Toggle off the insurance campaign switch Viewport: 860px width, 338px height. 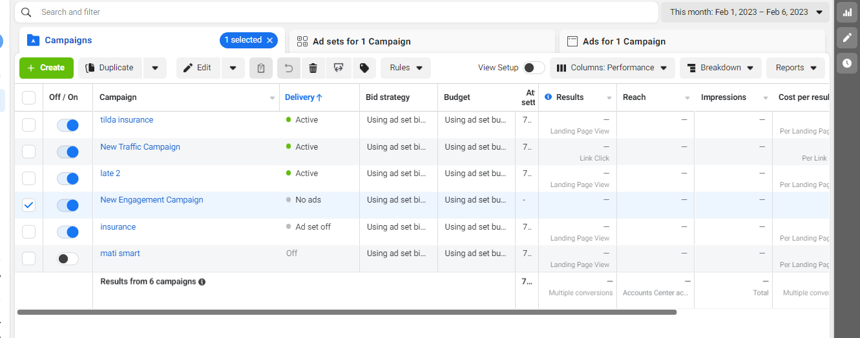pyautogui.click(x=68, y=232)
